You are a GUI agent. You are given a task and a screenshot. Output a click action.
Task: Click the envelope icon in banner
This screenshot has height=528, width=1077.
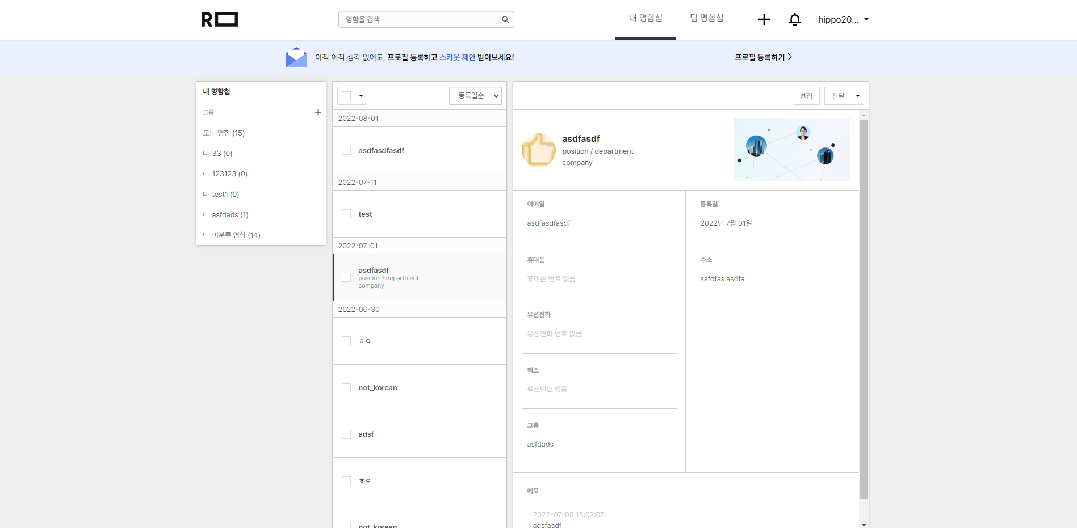tap(296, 57)
